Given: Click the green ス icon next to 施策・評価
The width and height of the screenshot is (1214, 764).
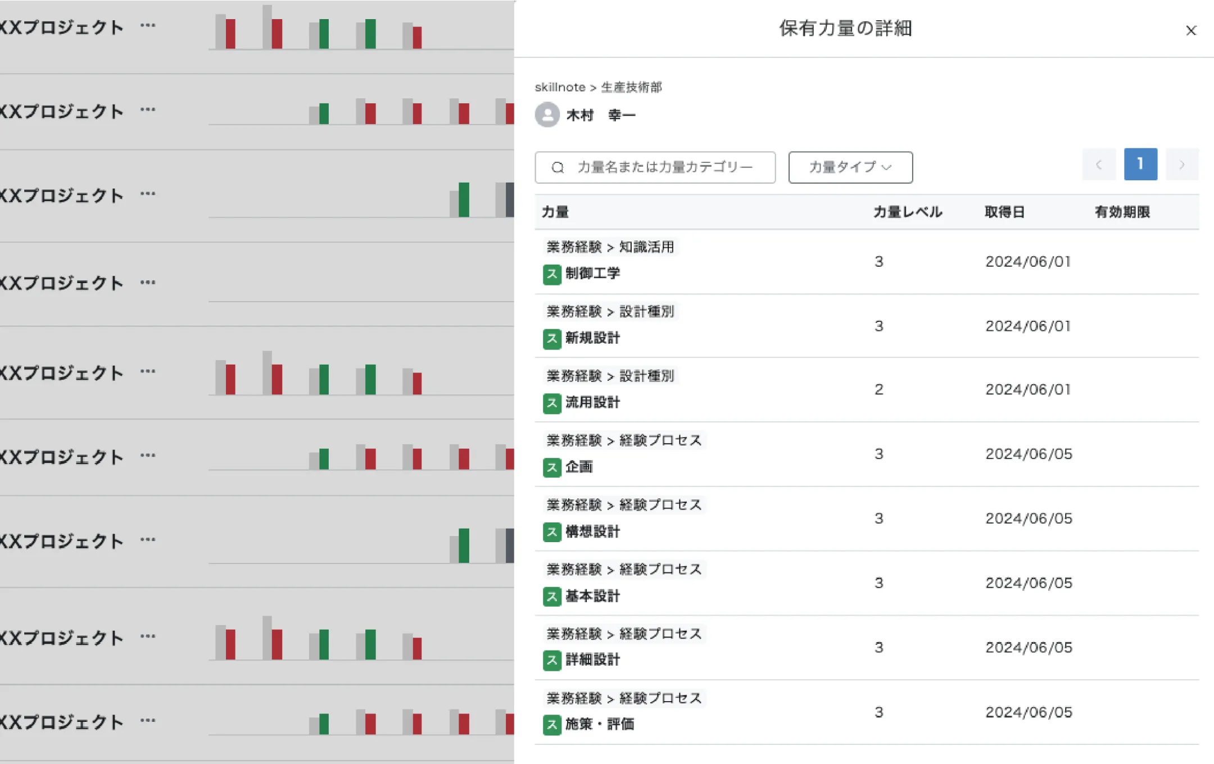Looking at the screenshot, I should tap(552, 725).
